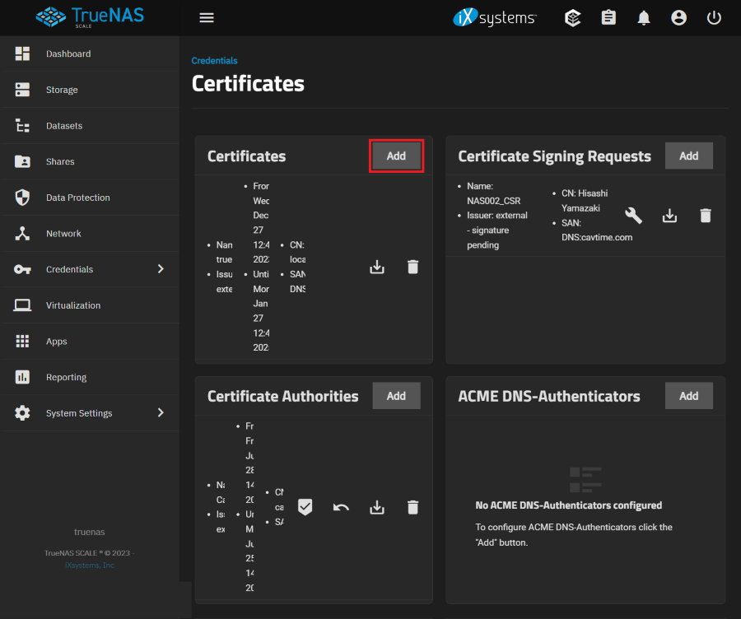Open the alerts bell icon
This screenshot has height=619, width=741.
pos(644,18)
